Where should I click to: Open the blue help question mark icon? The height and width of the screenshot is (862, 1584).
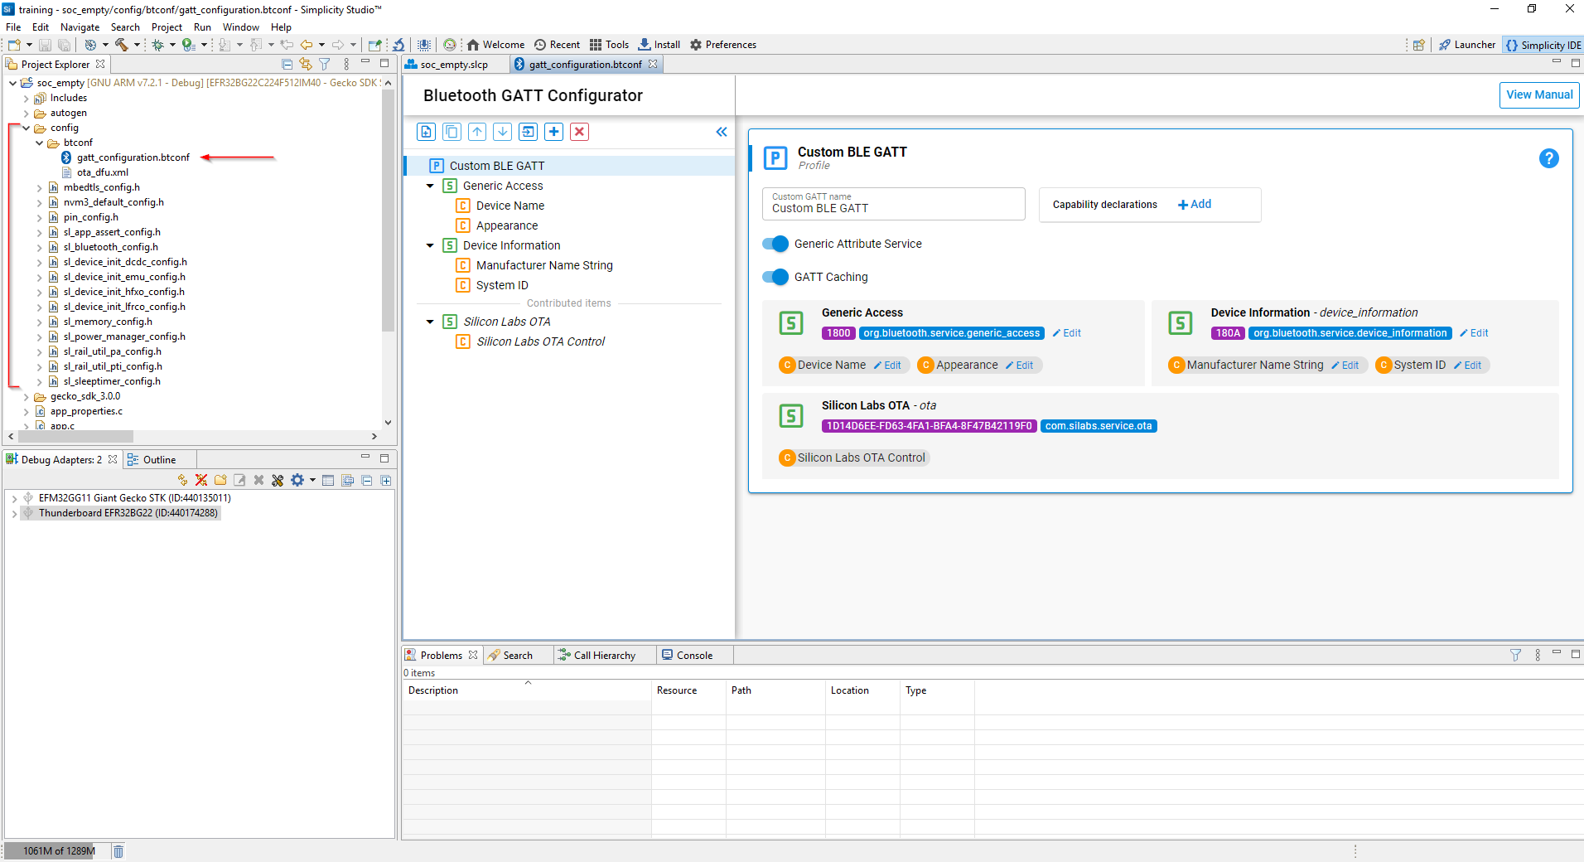1548,158
